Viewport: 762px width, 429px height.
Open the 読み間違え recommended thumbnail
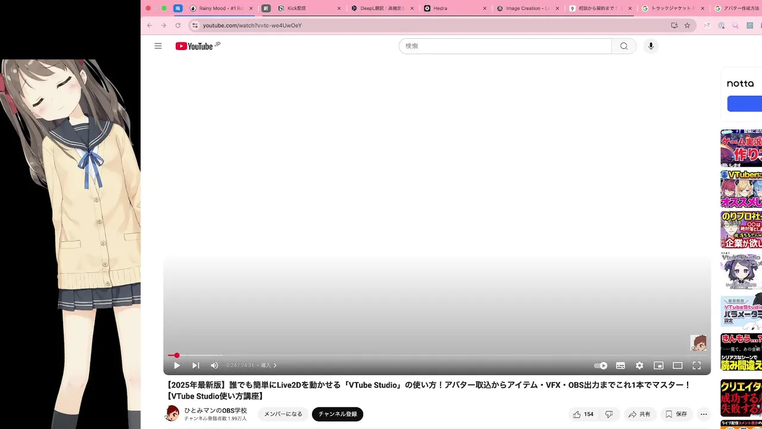click(x=741, y=352)
